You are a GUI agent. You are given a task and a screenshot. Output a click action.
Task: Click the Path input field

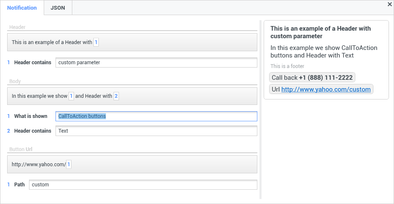[x=143, y=185]
